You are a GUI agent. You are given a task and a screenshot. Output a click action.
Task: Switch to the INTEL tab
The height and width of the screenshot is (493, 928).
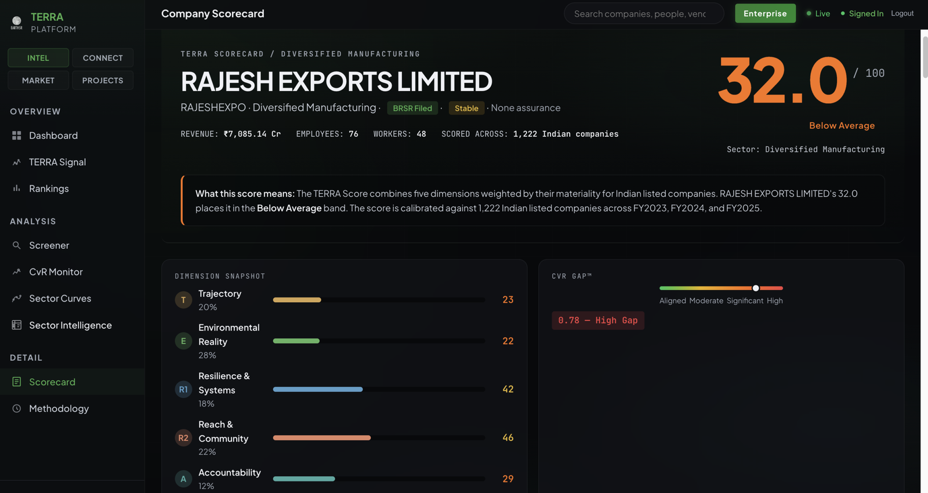click(x=38, y=58)
